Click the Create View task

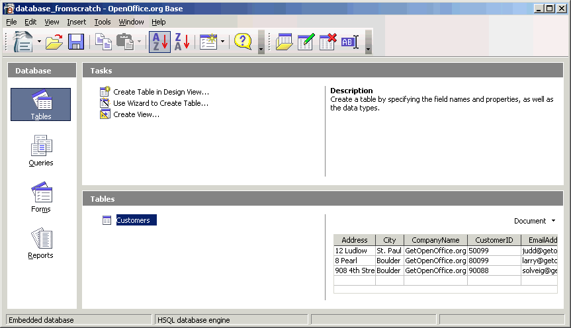point(136,114)
